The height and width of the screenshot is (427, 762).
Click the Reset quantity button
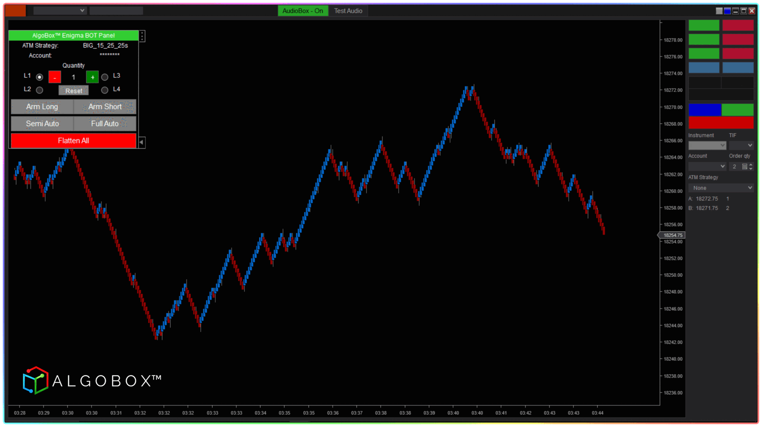pyautogui.click(x=74, y=91)
